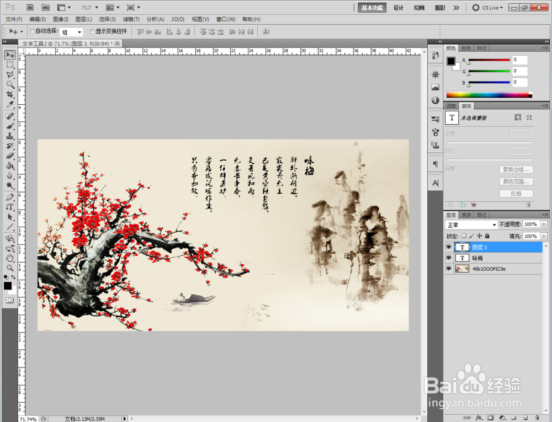Image resolution: width=552 pixels, height=422 pixels.
Task: Switch to the 色板 swatches tab
Action: (x=466, y=48)
